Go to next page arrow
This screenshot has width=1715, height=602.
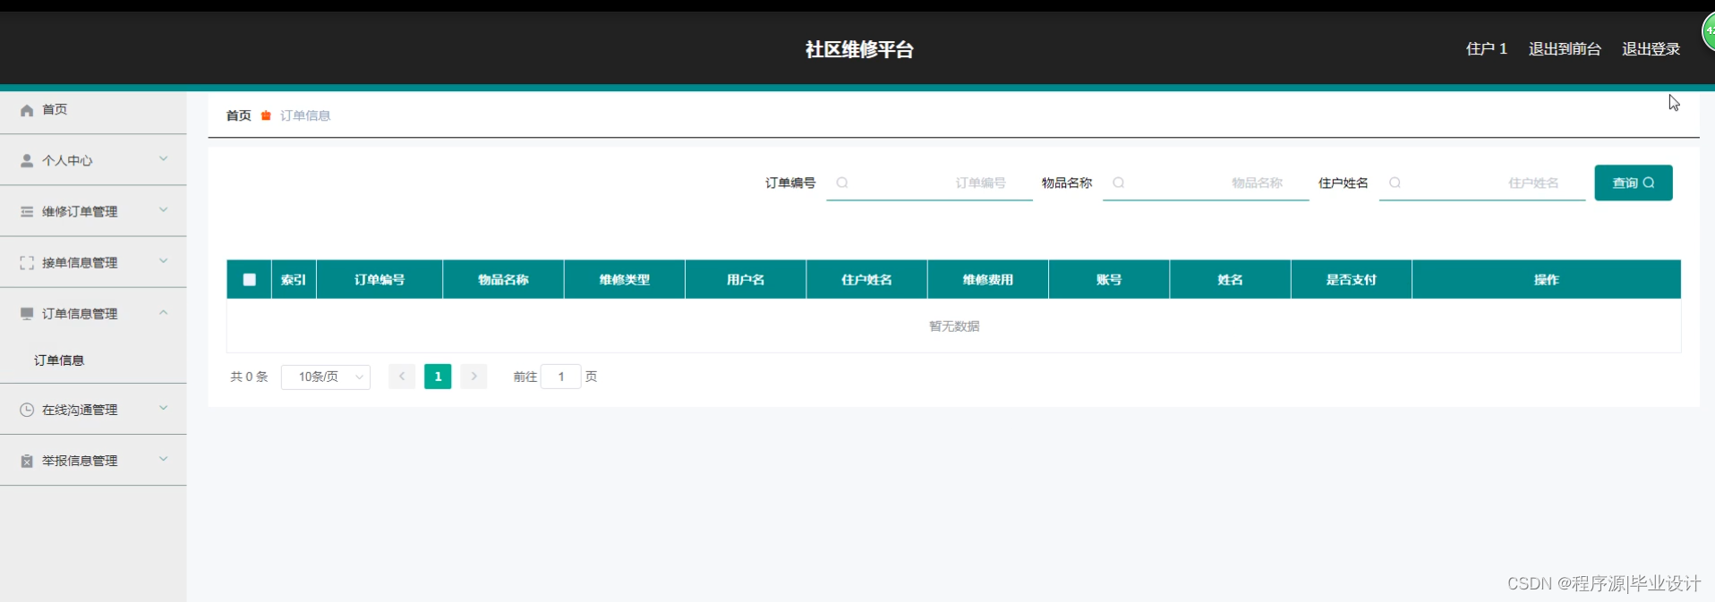(x=474, y=377)
